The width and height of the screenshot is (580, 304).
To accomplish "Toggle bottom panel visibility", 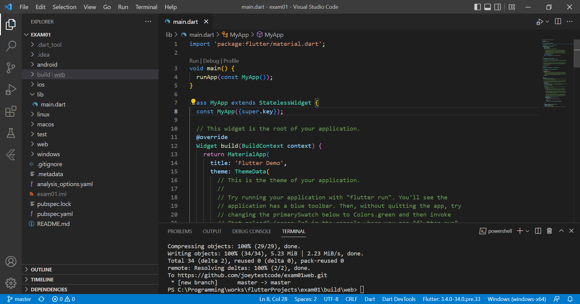I will (x=488, y=7).
